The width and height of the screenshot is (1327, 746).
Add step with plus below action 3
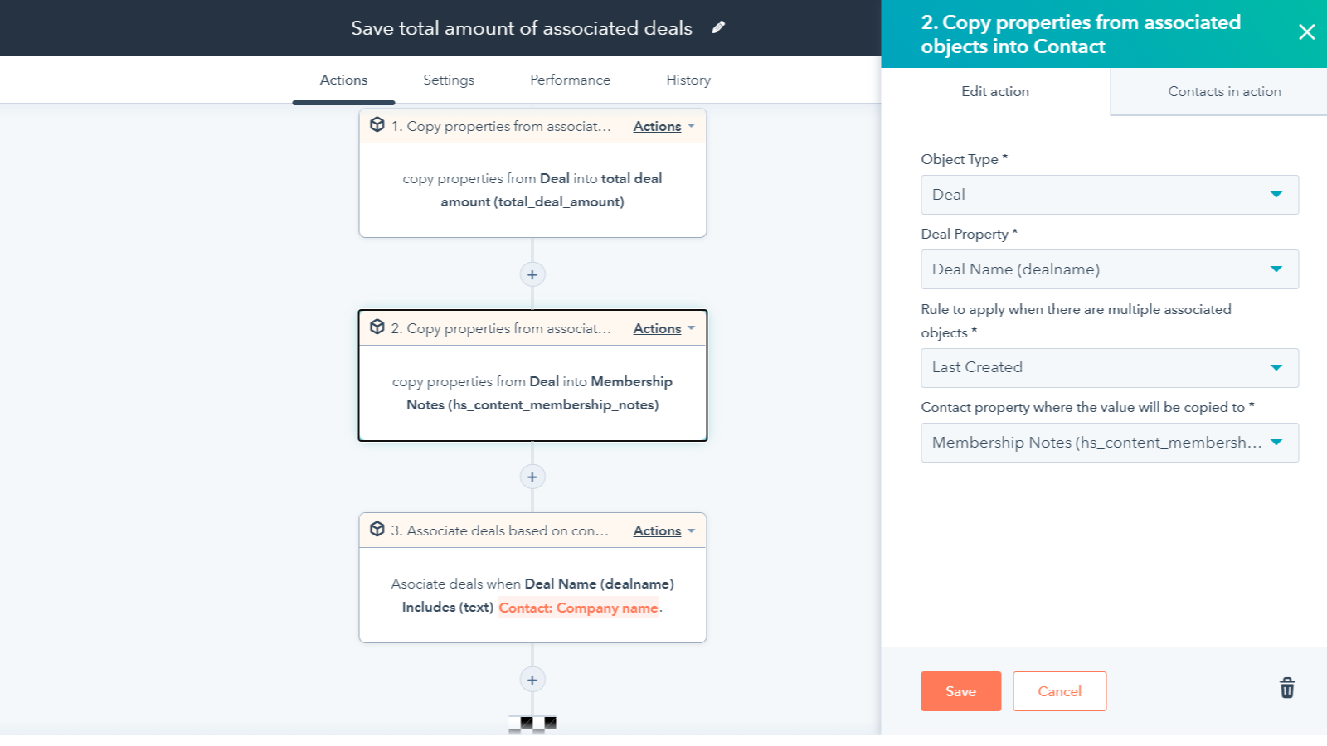coord(532,680)
